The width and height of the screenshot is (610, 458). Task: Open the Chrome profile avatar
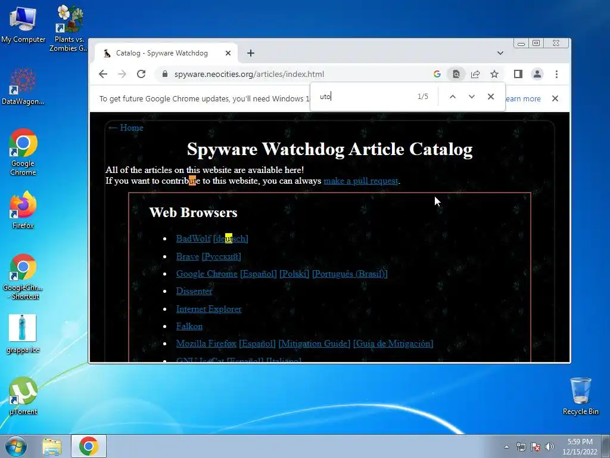[537, 74]
